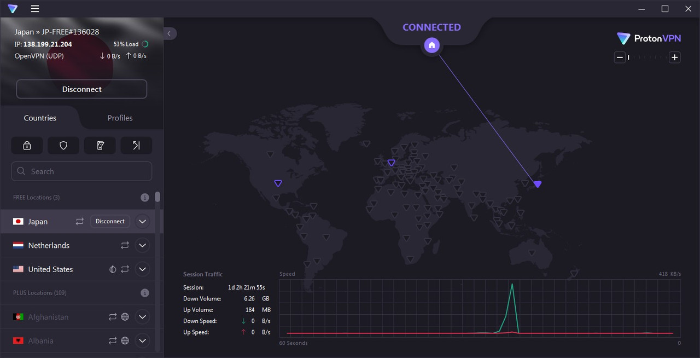Click the United States flag icon
Viewport: 700px width, 358px height.
click(x=18, y=269)
